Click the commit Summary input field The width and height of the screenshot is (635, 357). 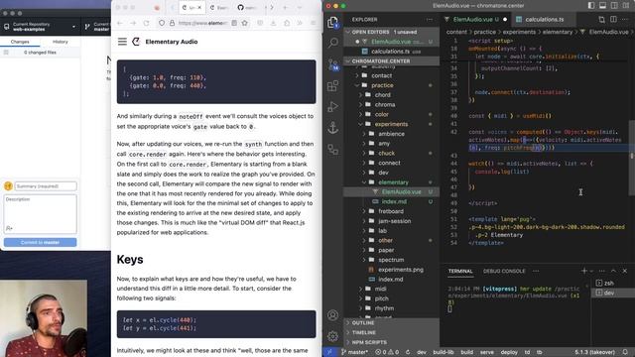[x=46, y=186]
